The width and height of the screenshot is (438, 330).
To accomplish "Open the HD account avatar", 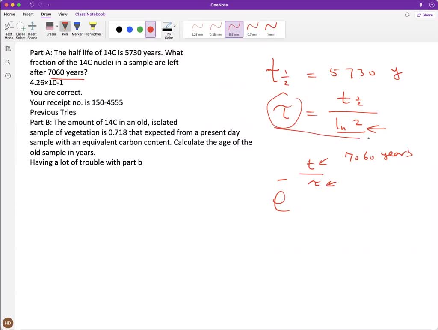I will 8,323.
